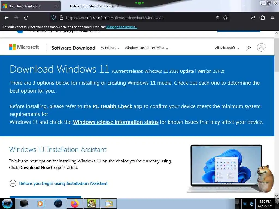The height and width of the screenshot is (209, 279).
Task: Reload the page with the refresh icon
Action: tap(26, 18)
